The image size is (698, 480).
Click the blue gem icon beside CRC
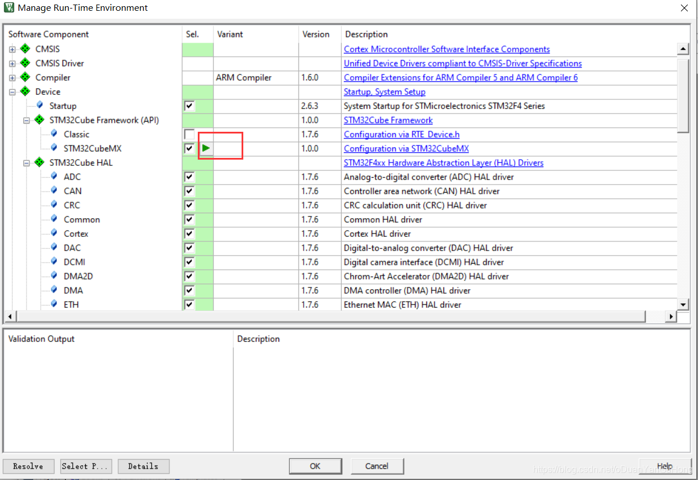point(53,204)
